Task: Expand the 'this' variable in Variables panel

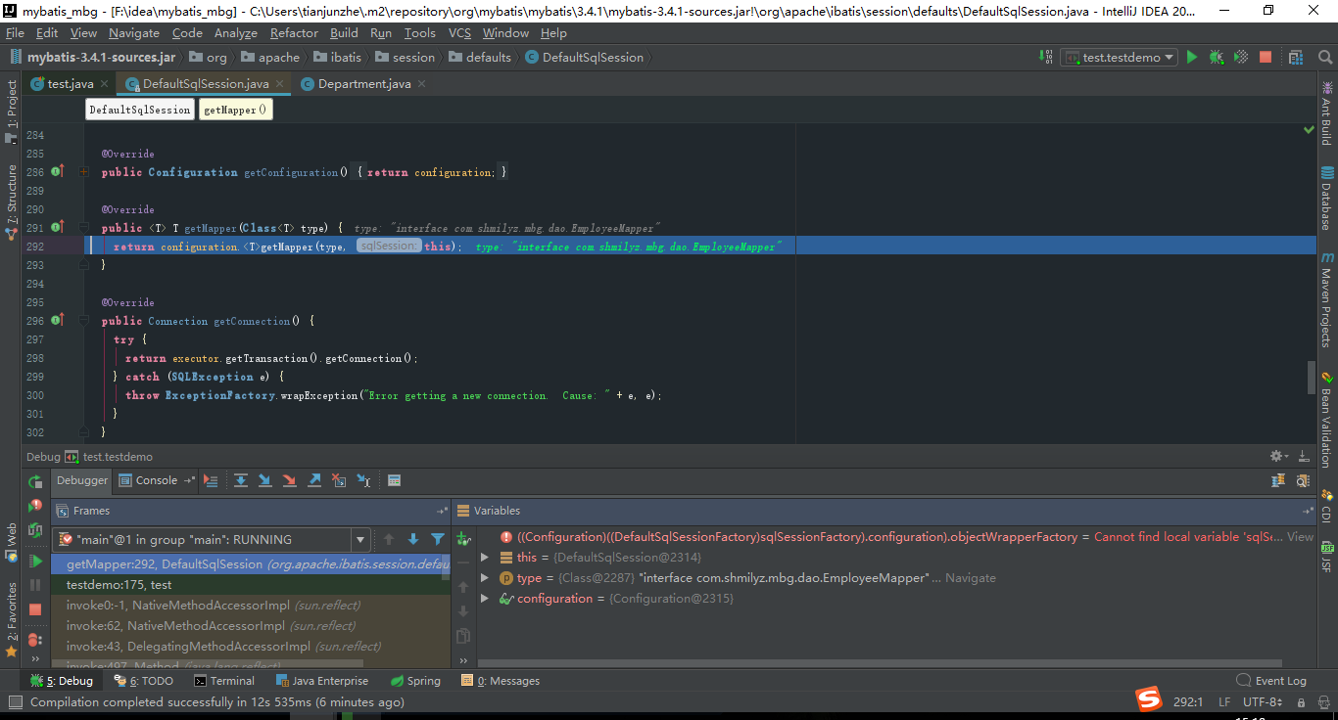Action: click(483, 557)
